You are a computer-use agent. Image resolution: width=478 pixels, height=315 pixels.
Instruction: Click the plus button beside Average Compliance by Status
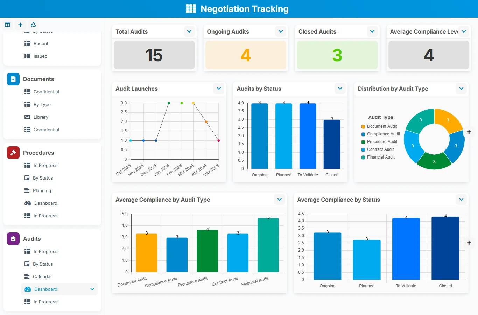[x=469, y=243]
